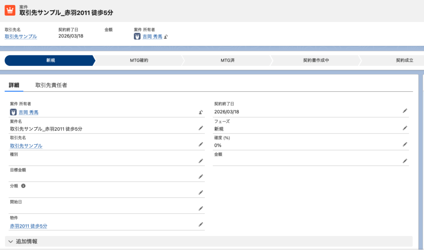Edit 種別 field with pencil icon
The height and width of the screenshot is (251, 424).
(x=201, y=160)
